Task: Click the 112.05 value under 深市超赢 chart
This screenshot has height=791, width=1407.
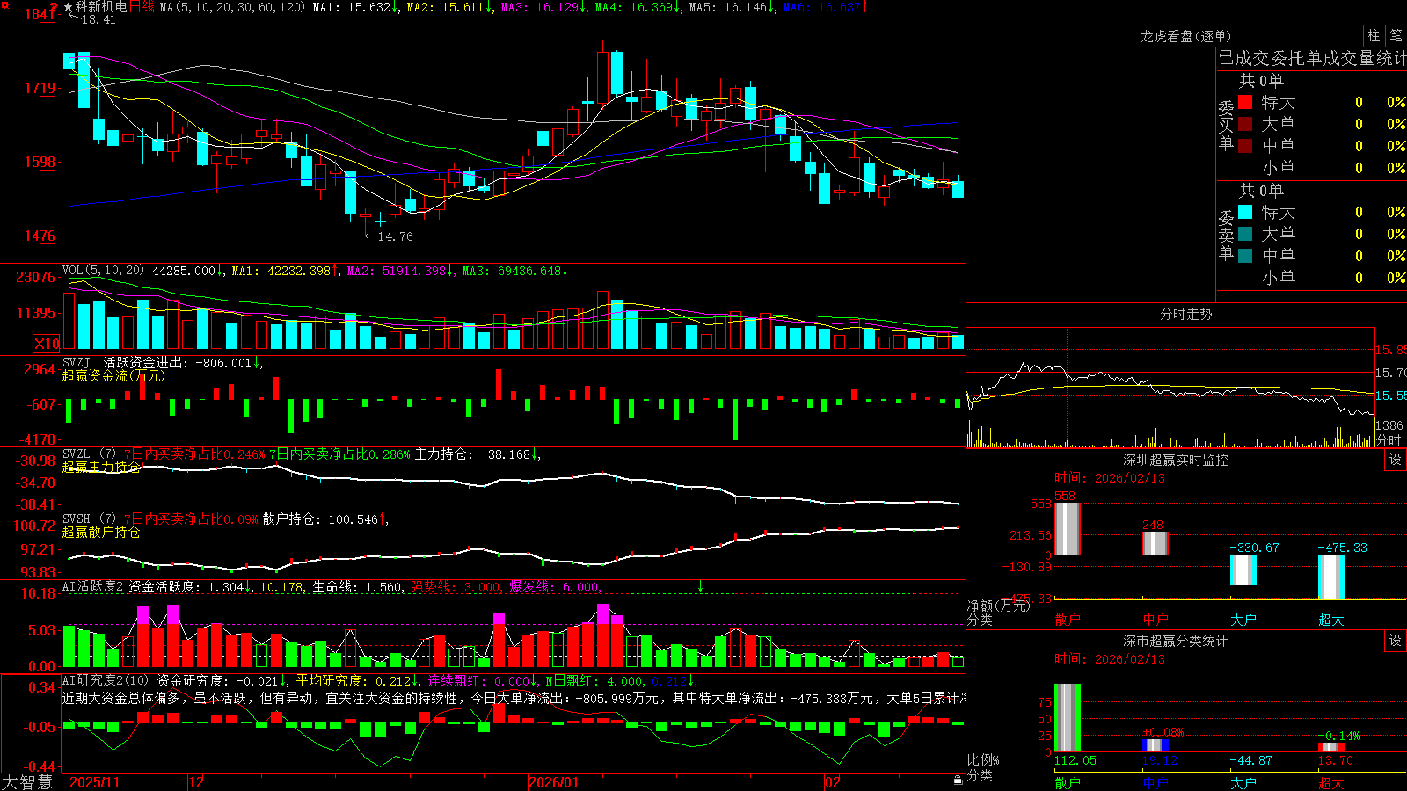Action: coord(1075,760)
